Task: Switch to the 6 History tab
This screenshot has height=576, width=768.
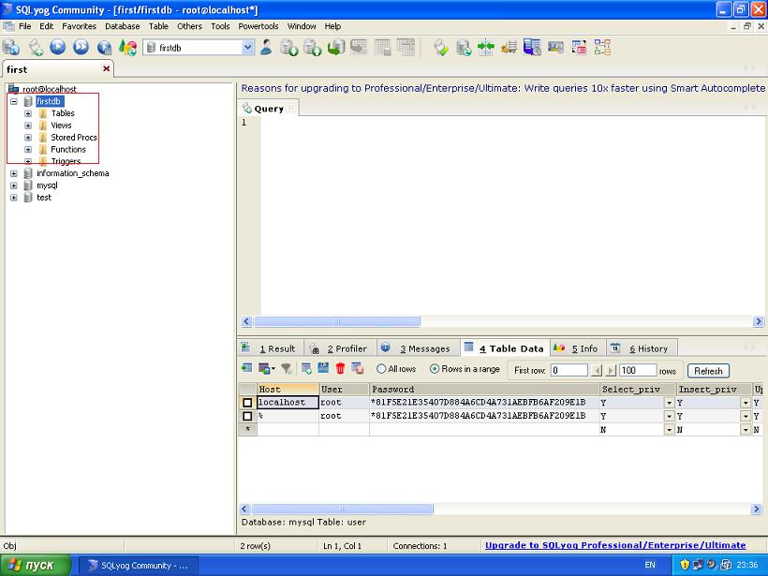Action: [x=642, y=348]
